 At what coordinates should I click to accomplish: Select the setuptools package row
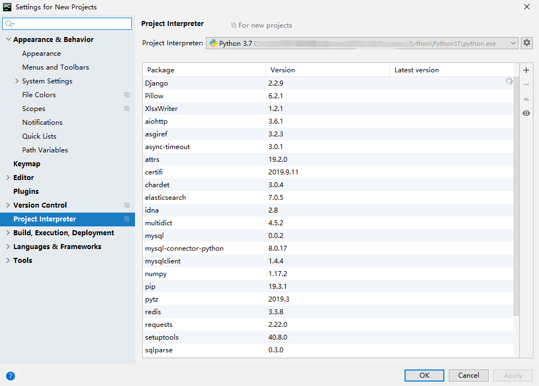point(328,337)
